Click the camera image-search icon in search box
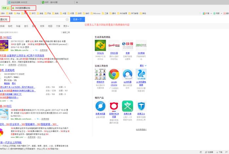Viewport: 229px width, 154px height. (x=67, y=19)
